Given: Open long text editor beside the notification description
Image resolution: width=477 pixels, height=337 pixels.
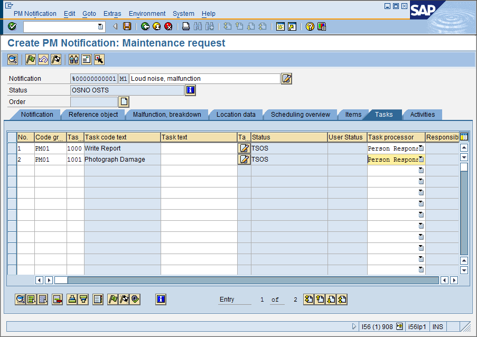Looking at the screenshot, I should (x=286, y=79).
